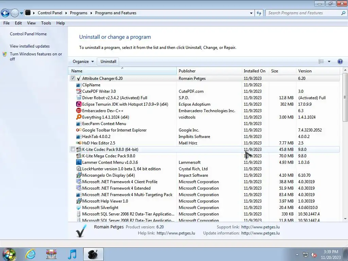Click the Attribute Changer 6.20 program icon
Image resolution: width=348 pixels, height=261 pixels.
79,79
